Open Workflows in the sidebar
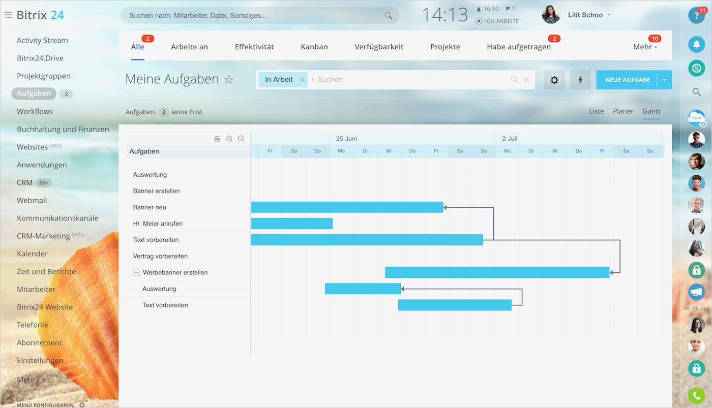Screen dimensions: 712x408 (35, 111)
